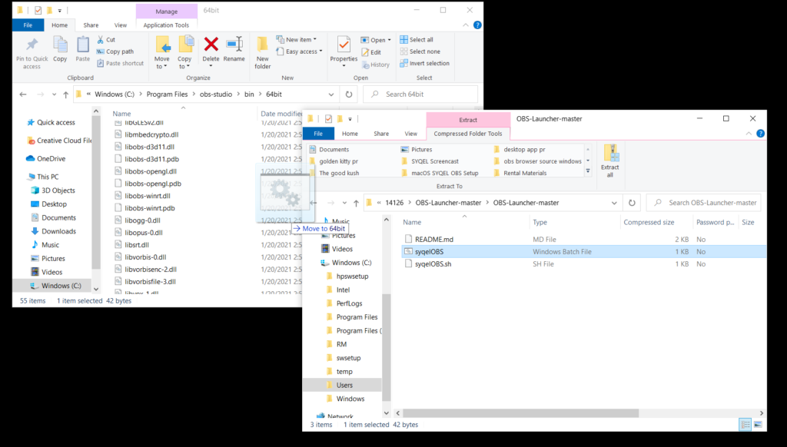Click the Paste icon in 64bit ribbon
Image resolution: width=787 pixels, height=447 pixels.
click(83, 45)
